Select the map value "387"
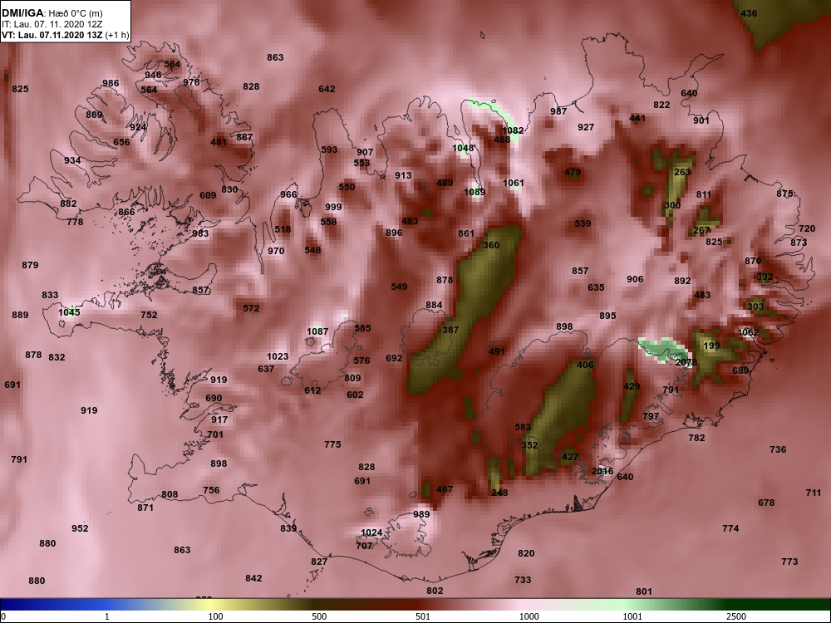 click(450, 330)
